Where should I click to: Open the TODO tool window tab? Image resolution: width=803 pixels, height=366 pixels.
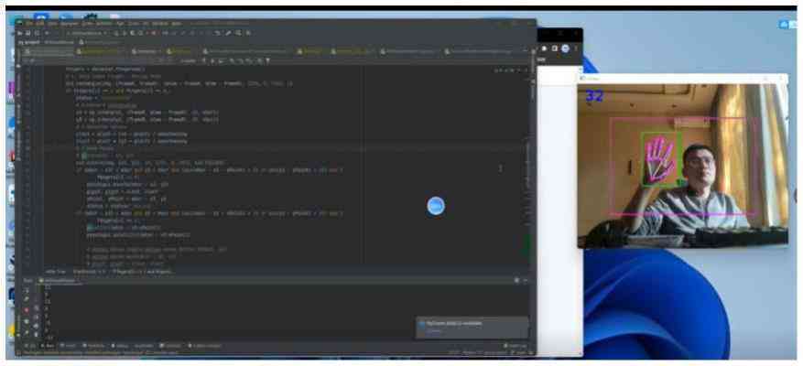coord(68,346)
